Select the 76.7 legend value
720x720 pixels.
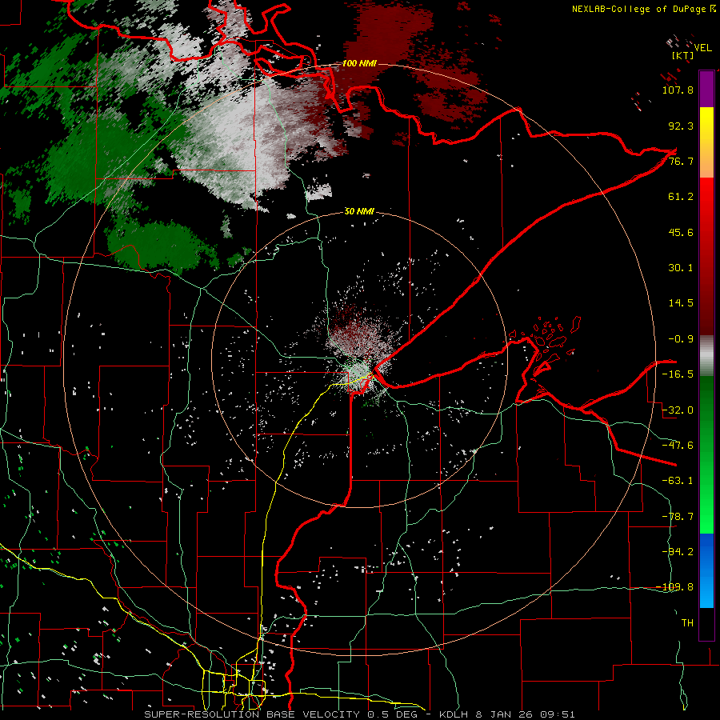[x=681, y=161]
